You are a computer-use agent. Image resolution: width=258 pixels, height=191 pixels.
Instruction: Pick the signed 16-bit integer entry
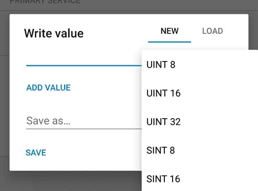point(200,179)
